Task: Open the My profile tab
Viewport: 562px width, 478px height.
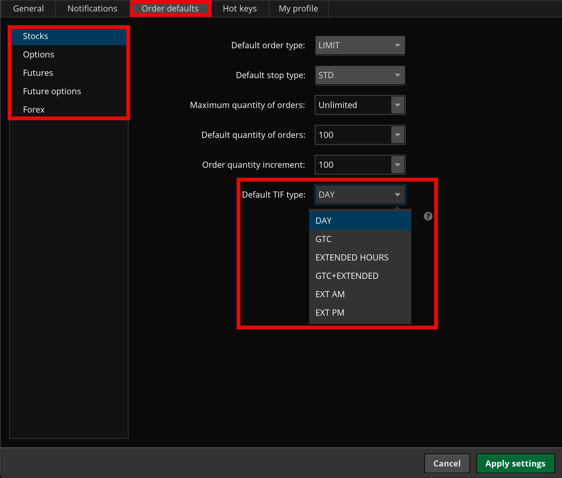Action: coord(298,8)
